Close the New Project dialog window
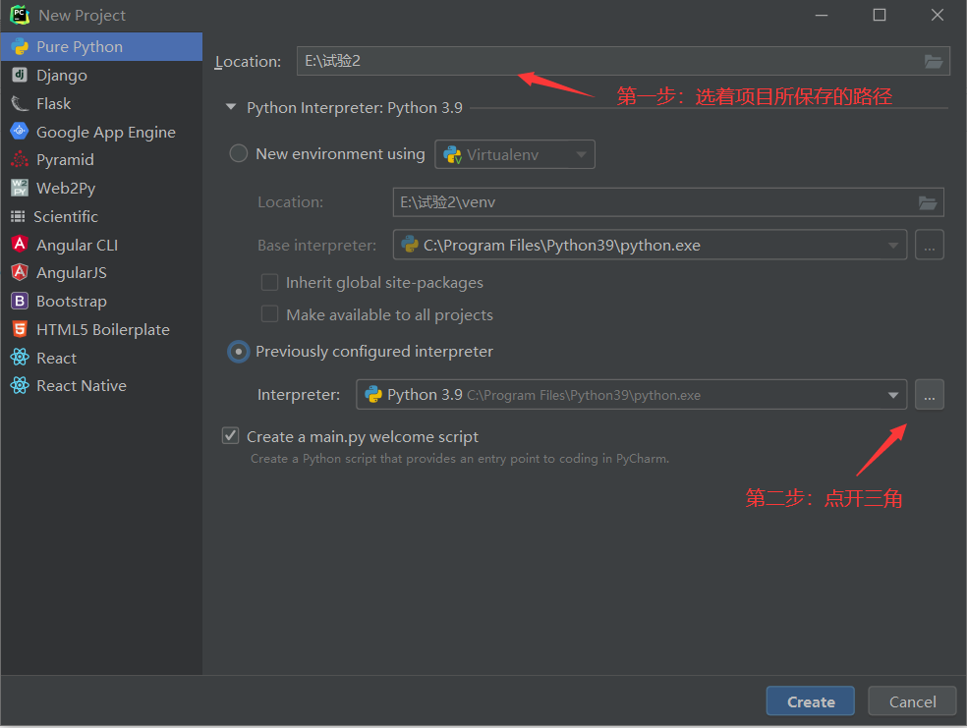 [x=938, y=15]
